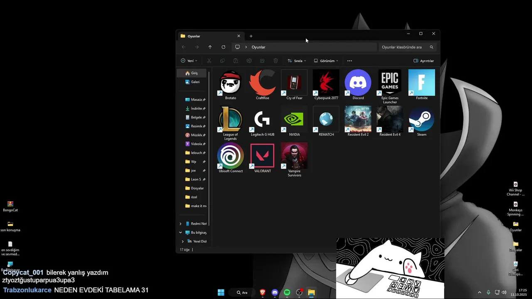This screenshot has width=532, height=299.
Task: Open Galeri in the navigation pane
Action: [192, 82]
